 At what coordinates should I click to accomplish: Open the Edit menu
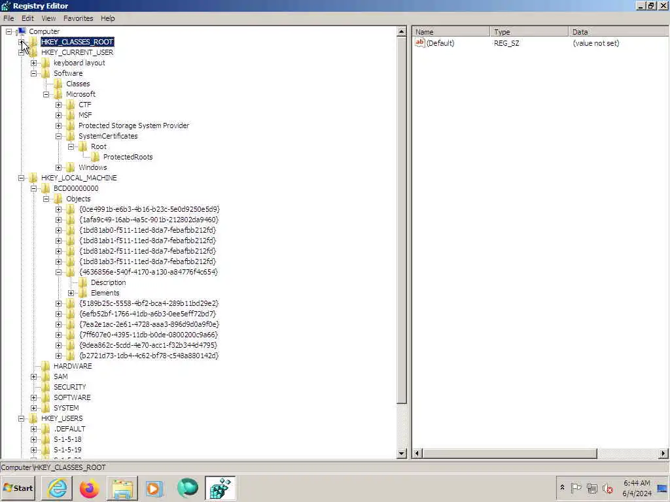click(27, 18)
